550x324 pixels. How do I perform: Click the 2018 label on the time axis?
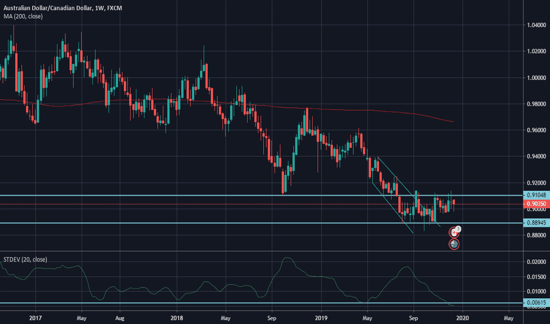[x=176, y=316]
